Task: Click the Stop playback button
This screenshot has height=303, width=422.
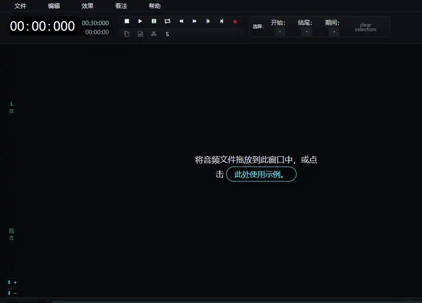Action: coord(127,21)
